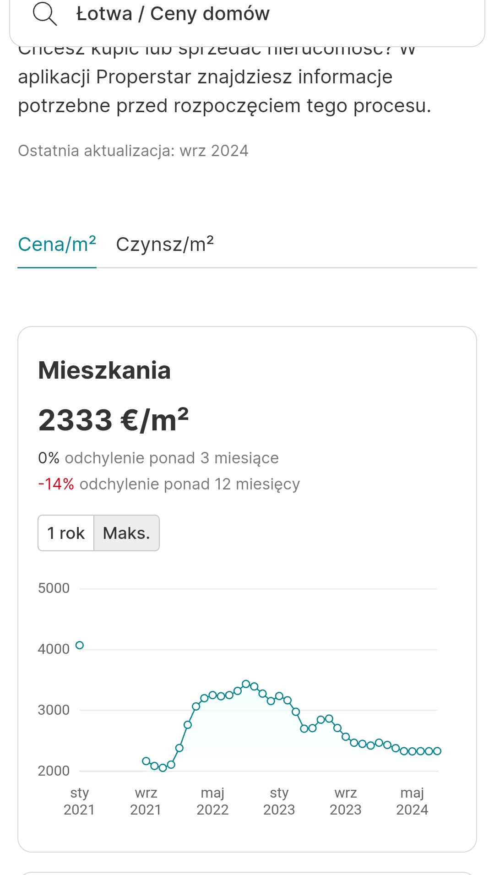The width and height of the screenshot is (494, 875).
Task: Tap the 2333 €/m² price value
Action: point(114,420)
